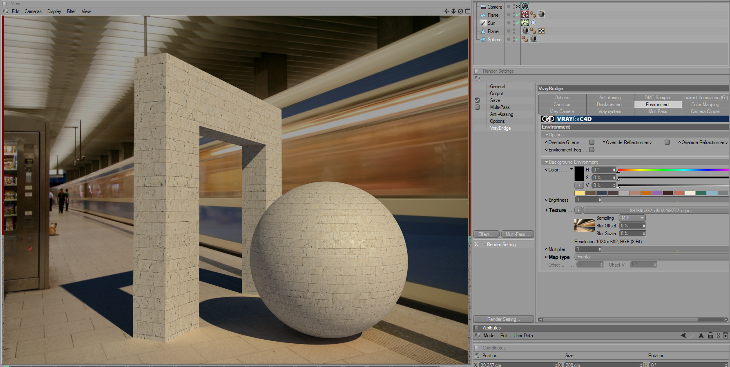Click the stone material tag on second Plane
Screen dimensions: 730x367
click(525, 31)
